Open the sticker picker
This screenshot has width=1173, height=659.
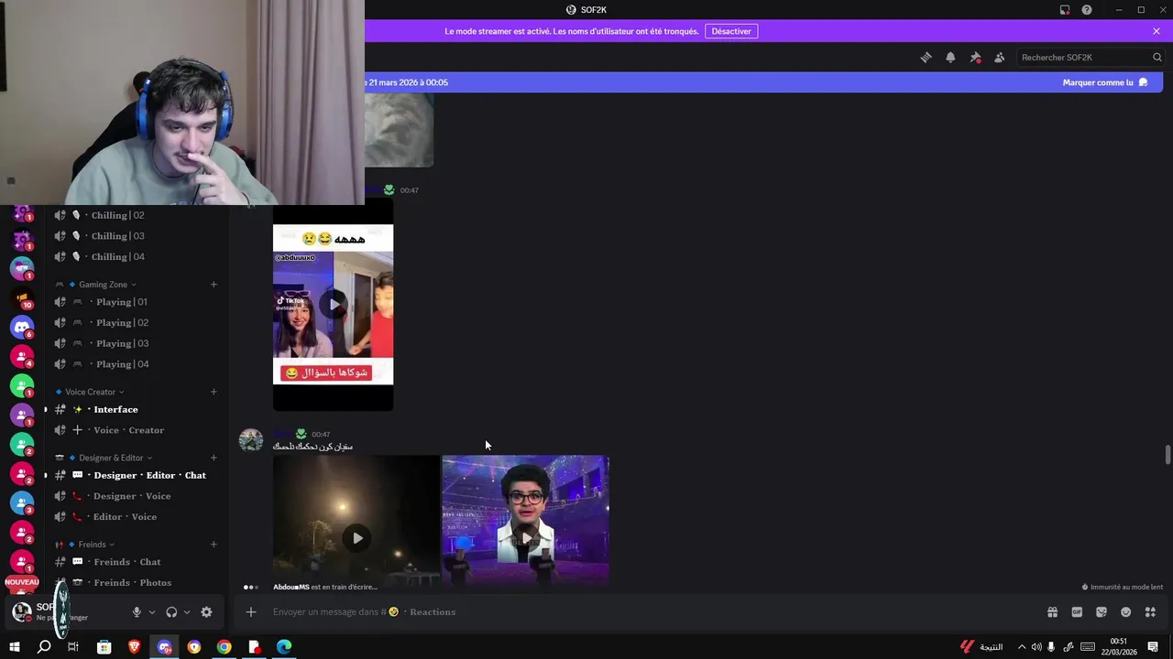pos(1102,612)
